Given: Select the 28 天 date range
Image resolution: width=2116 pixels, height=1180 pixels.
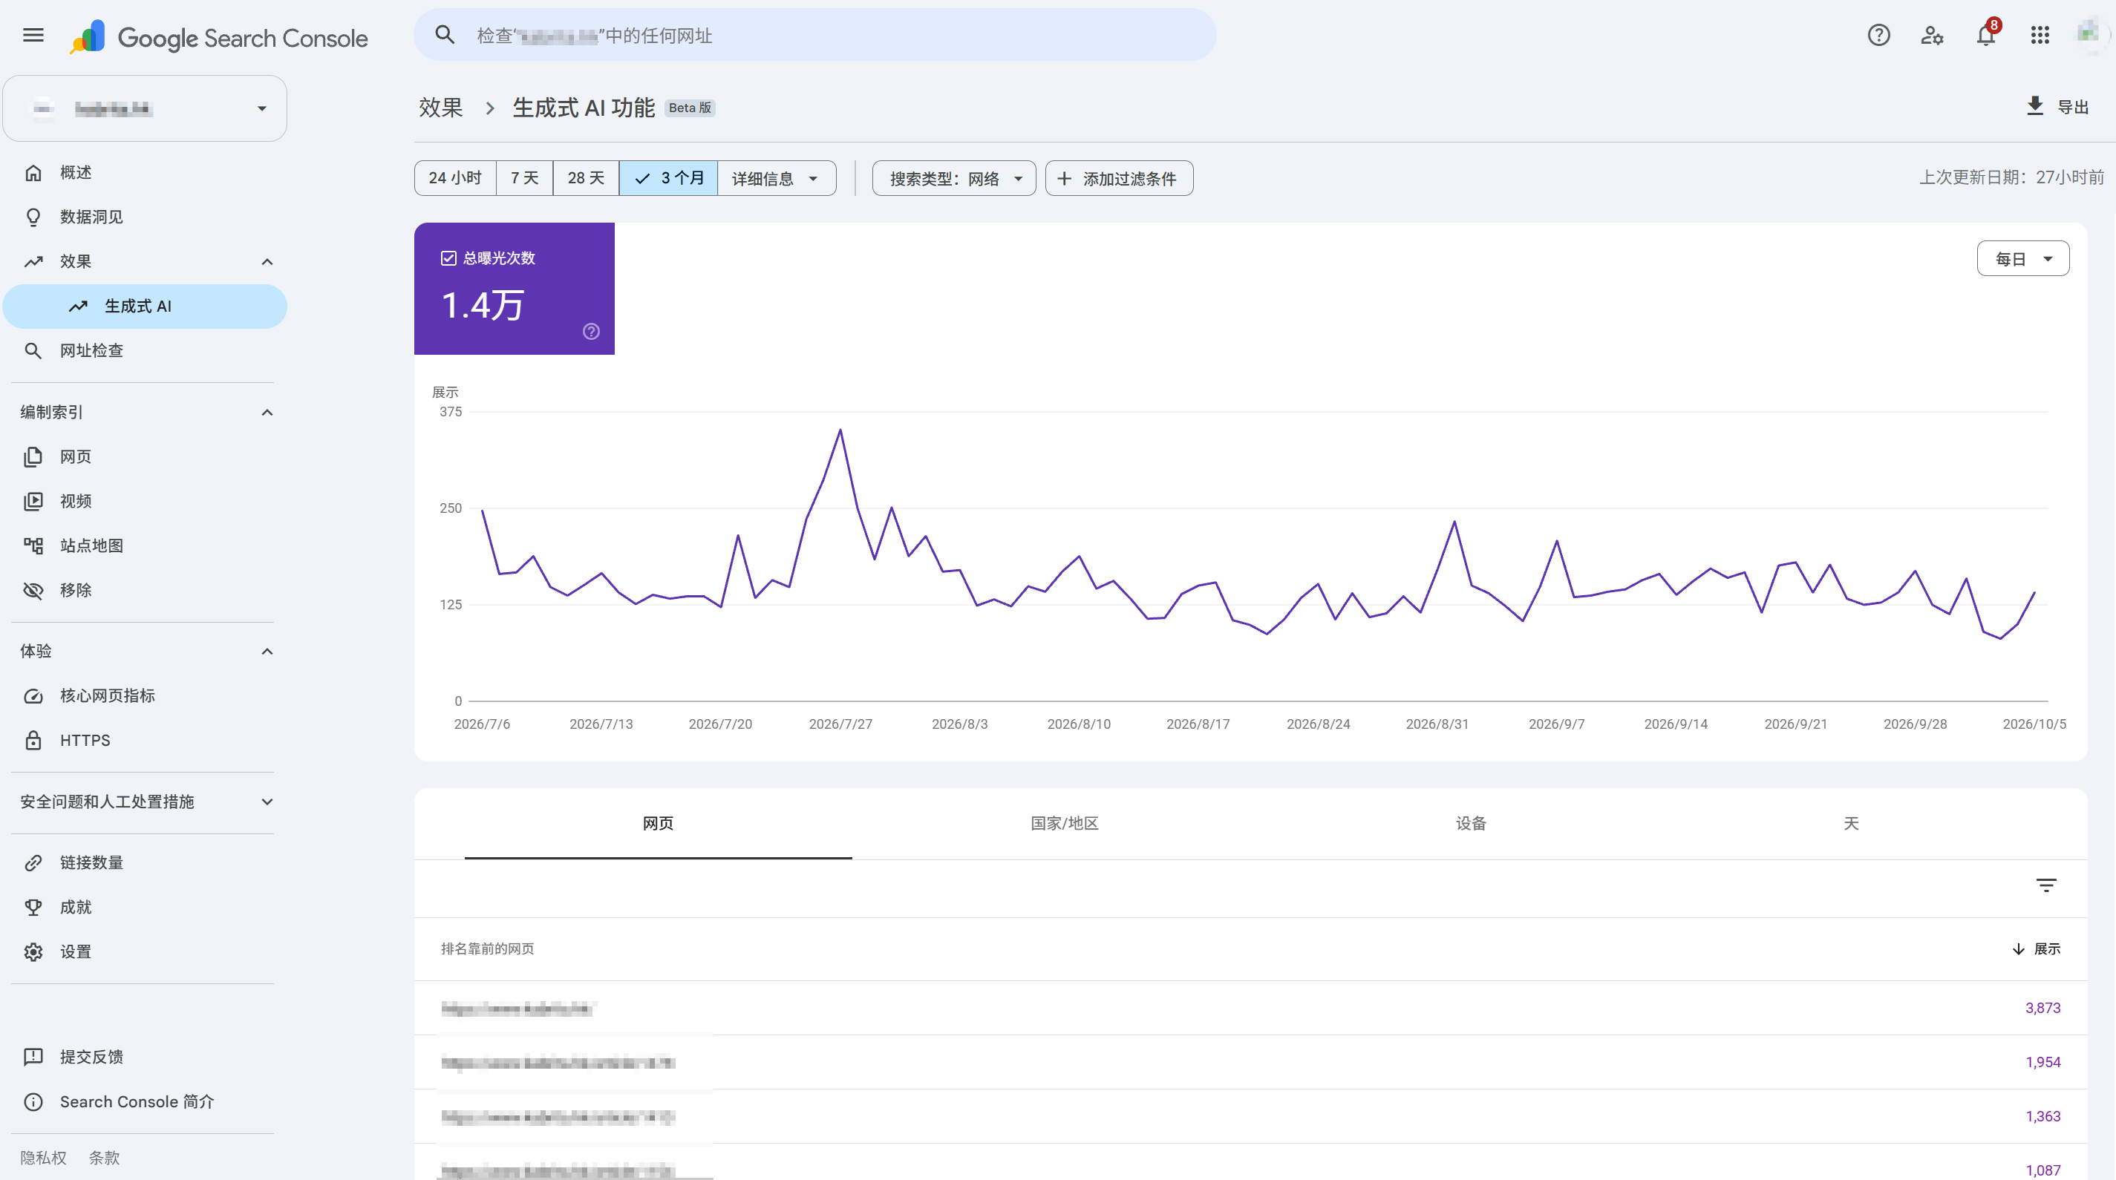Looking at the screenshot, I should coord(586,178).
